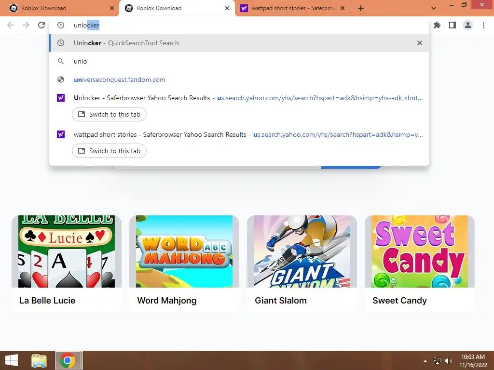Click the La Belle Lucie title link
The width and height of the screenshot is (494, 370).
[x=47, y=301]
